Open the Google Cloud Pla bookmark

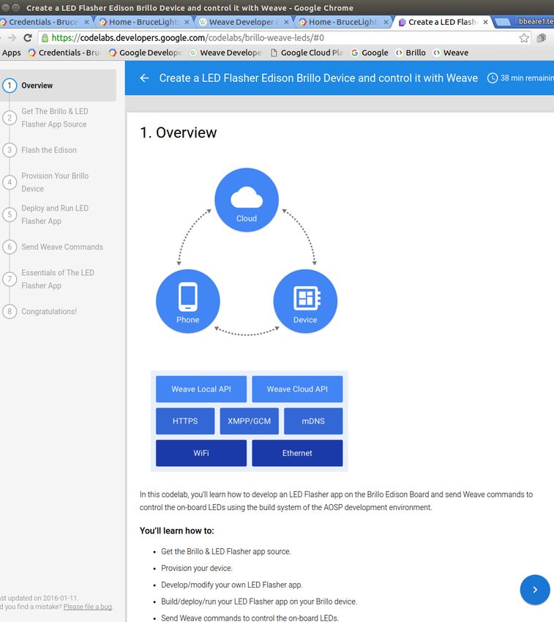click(x=307, y=53)
